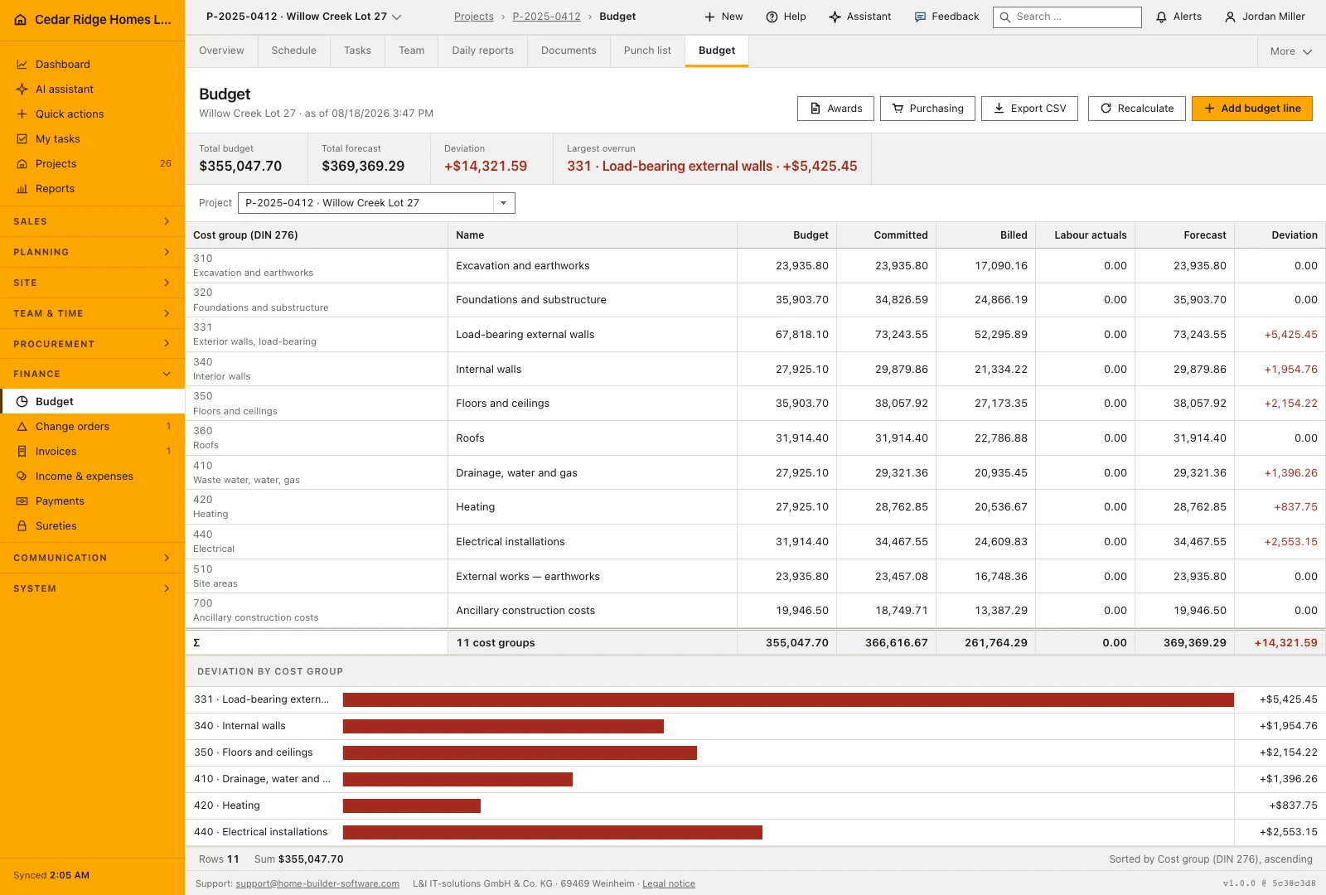Expand the TEAM & TIME section
Viewport: 1326px width, 895px height.
pyautogui.click(x=92, y=313)
